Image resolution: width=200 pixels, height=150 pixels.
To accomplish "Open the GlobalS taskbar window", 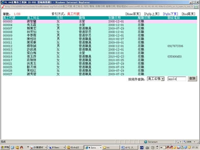I will [x=74, y=148].
